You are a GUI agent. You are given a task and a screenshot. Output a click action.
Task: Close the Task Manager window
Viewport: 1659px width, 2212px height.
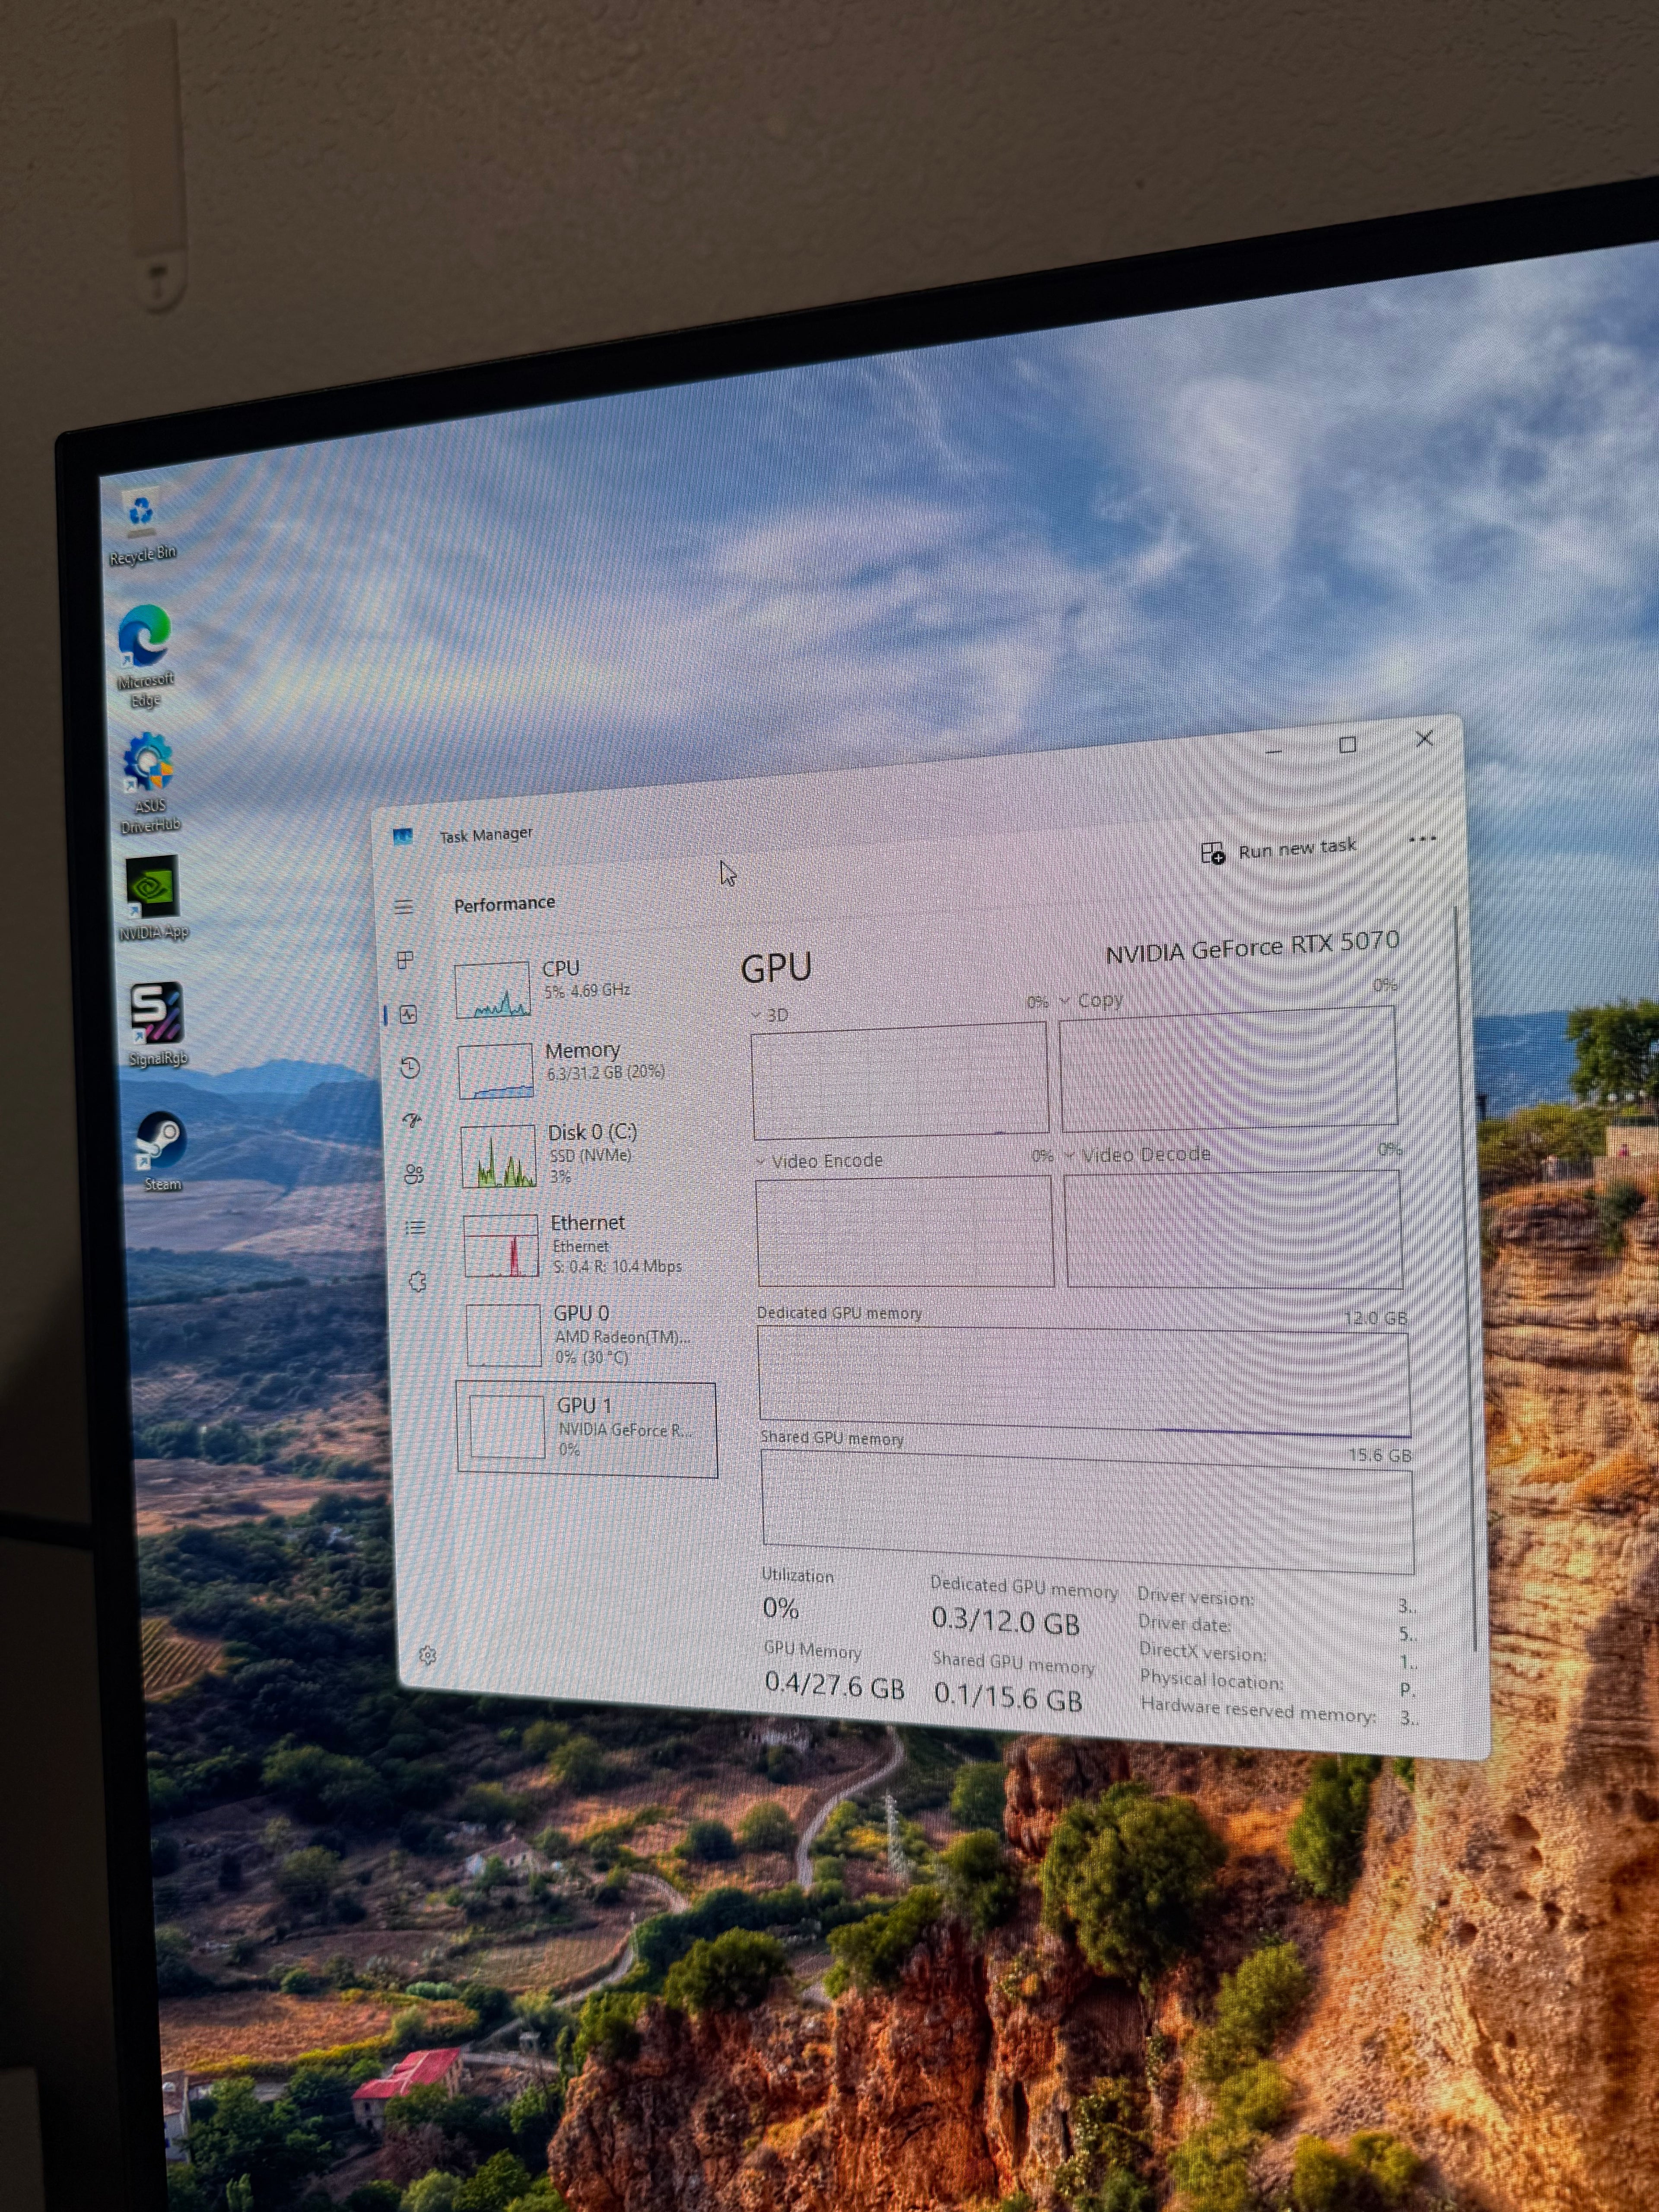click(x=1424, y=739)
